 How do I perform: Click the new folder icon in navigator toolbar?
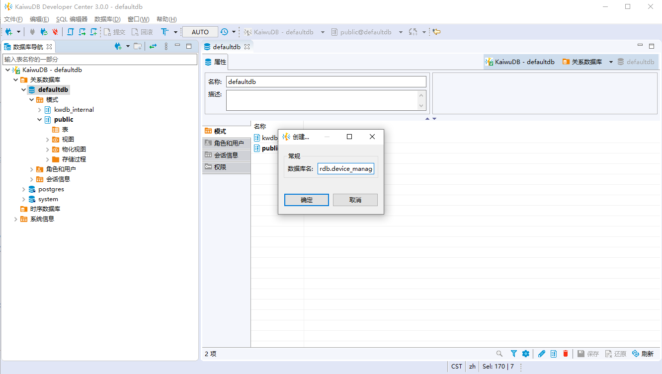(x=138, y=46)
